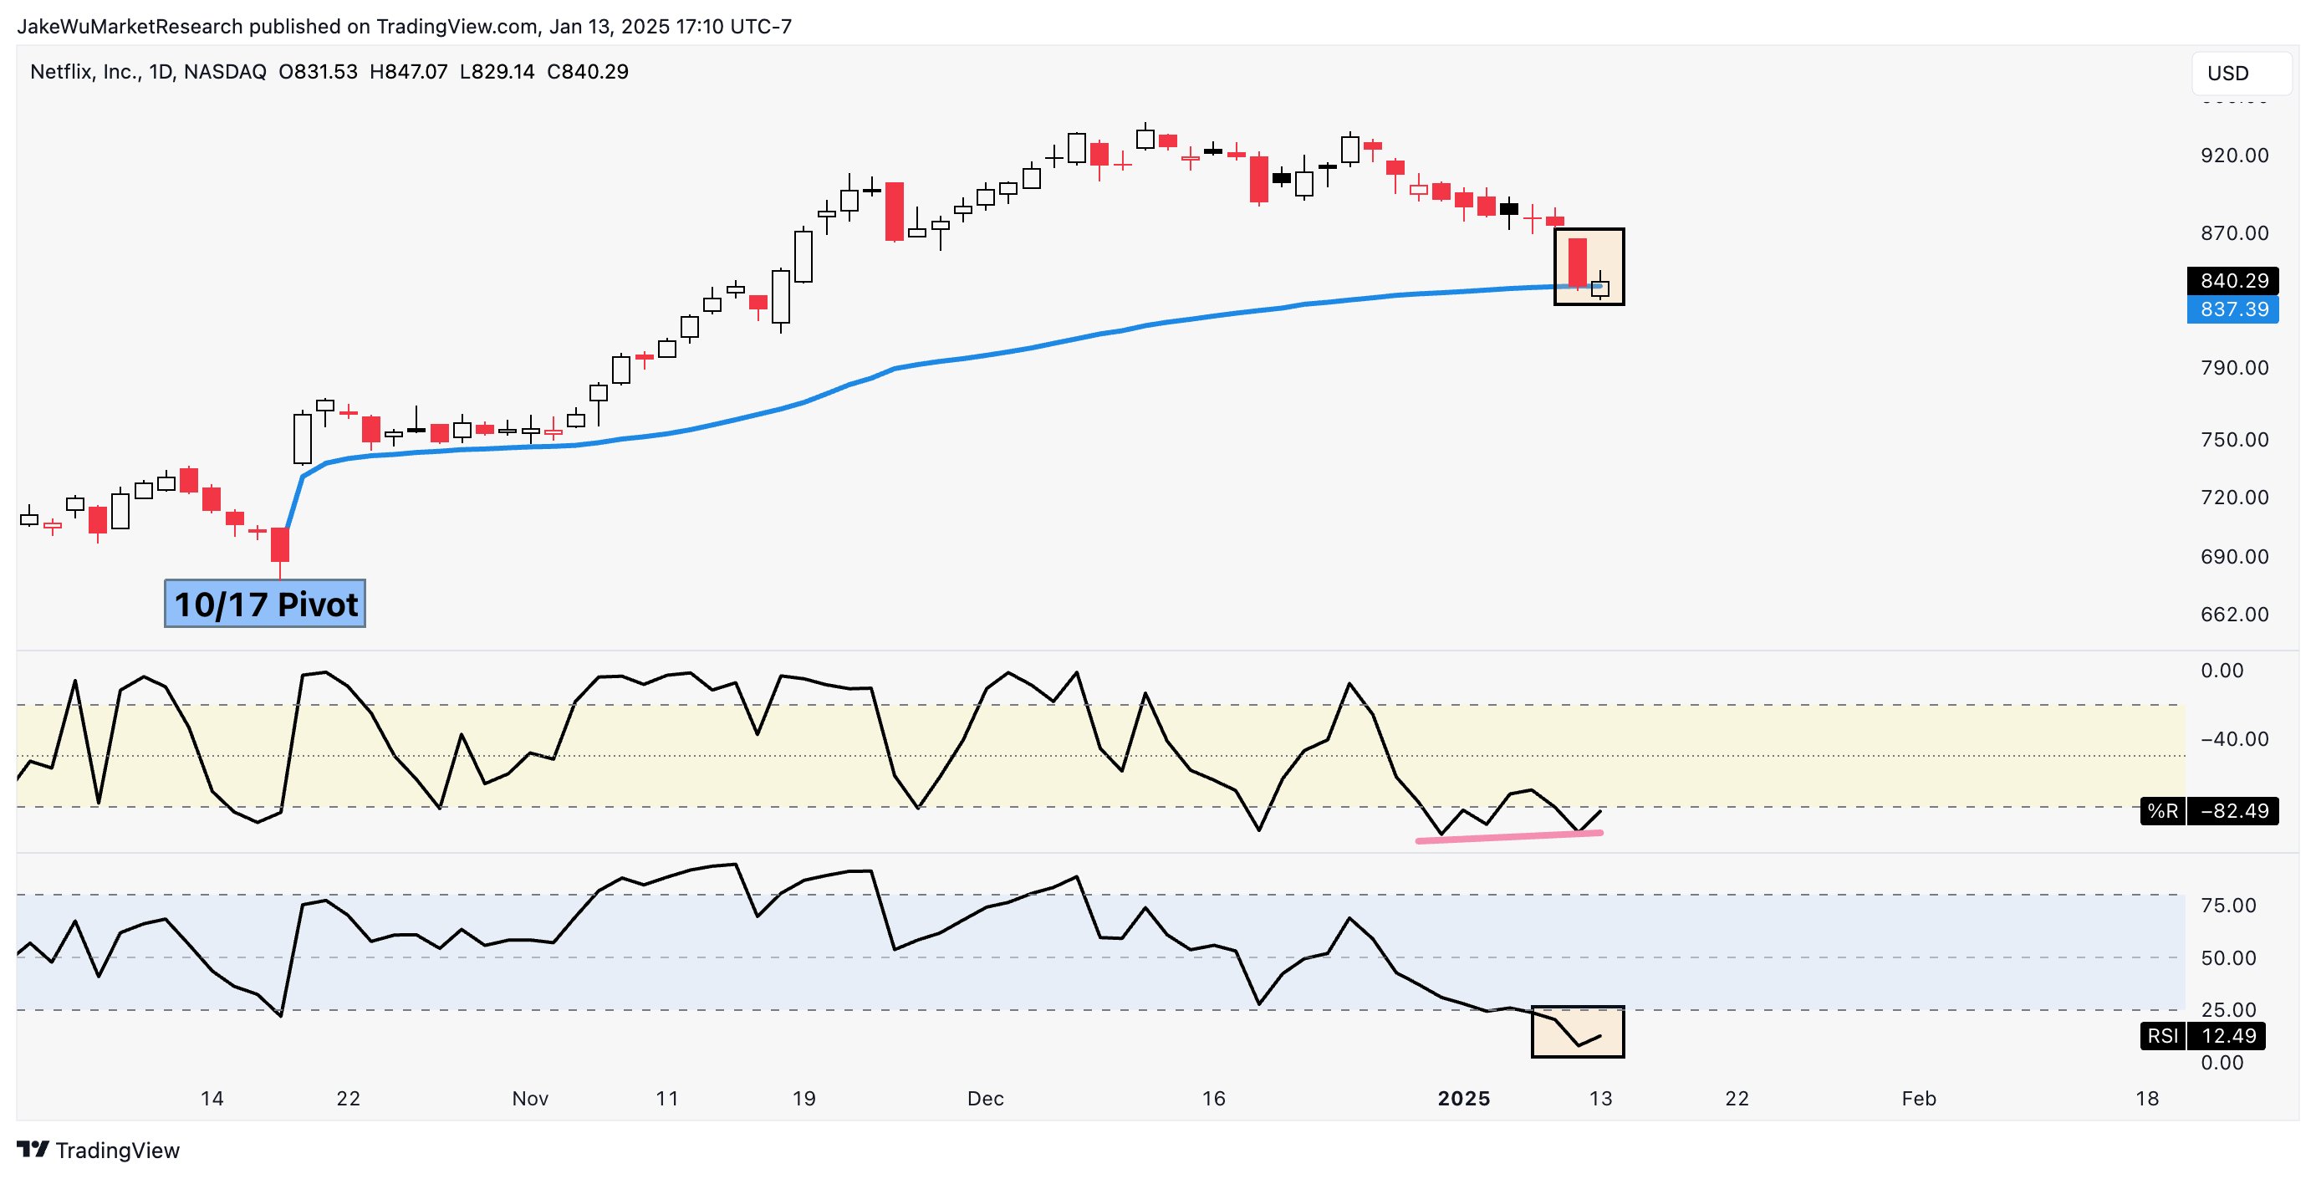Click the low value L829.14
Viewport: 2316px width, 1179px height.
(x=497, y=72)
